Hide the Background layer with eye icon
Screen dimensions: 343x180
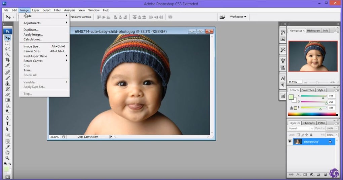290,142
